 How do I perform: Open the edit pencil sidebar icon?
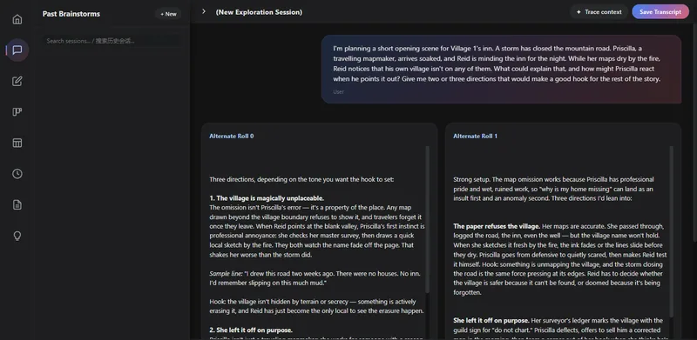click(x=17, y=81)
